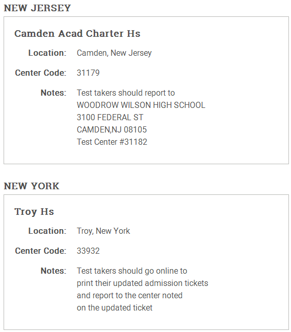This screenshot has width=291, height=332.
Task: Click the Location label in Troy Hs card
Action: 47,231
